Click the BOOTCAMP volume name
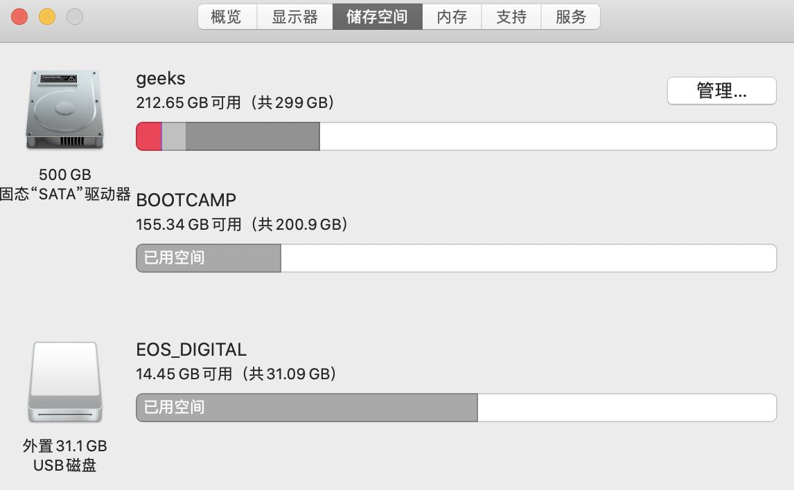The height and width of the screenshot is (490, 794). 186,200
